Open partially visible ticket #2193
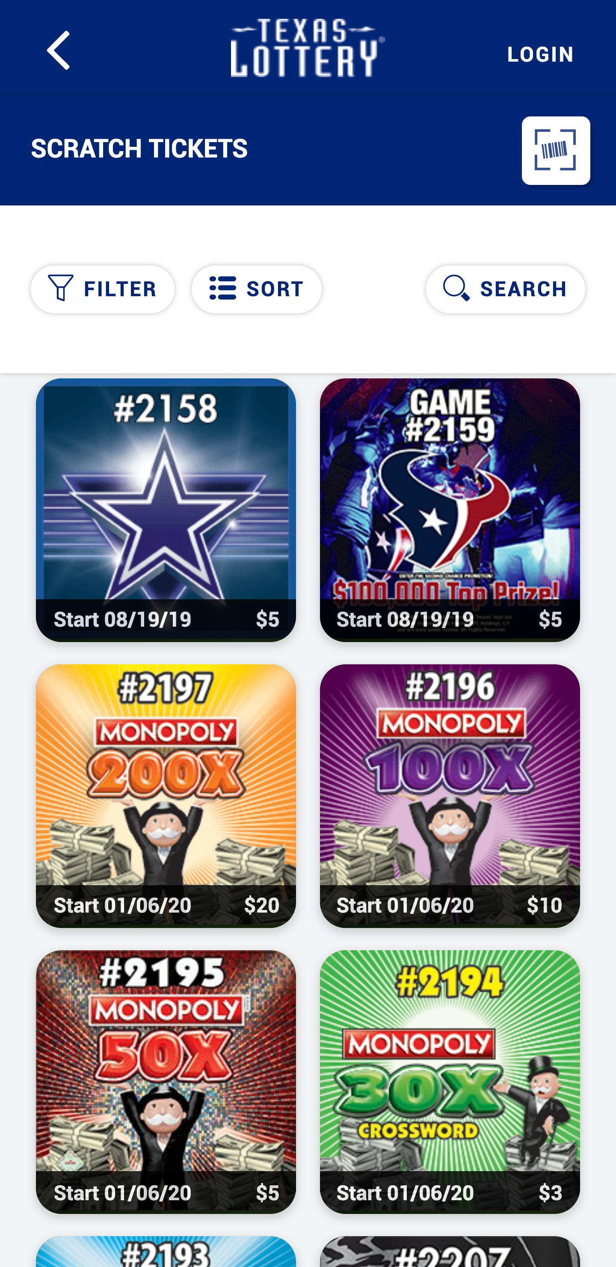Viewport: 616px width, 1267px height. (x=166, y=1252)
